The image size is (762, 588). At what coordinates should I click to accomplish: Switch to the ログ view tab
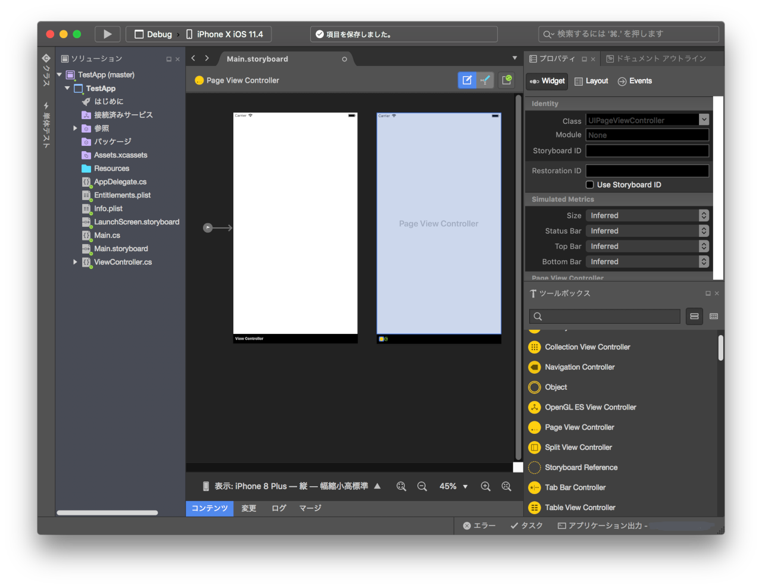(279, 508)
